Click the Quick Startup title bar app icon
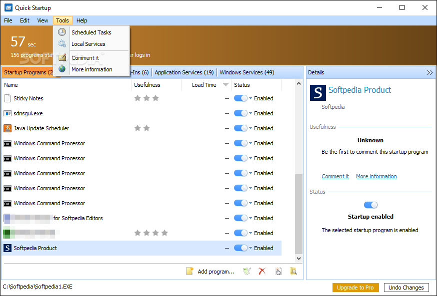This screenshot has height=296, width=437. click(8, 7)
